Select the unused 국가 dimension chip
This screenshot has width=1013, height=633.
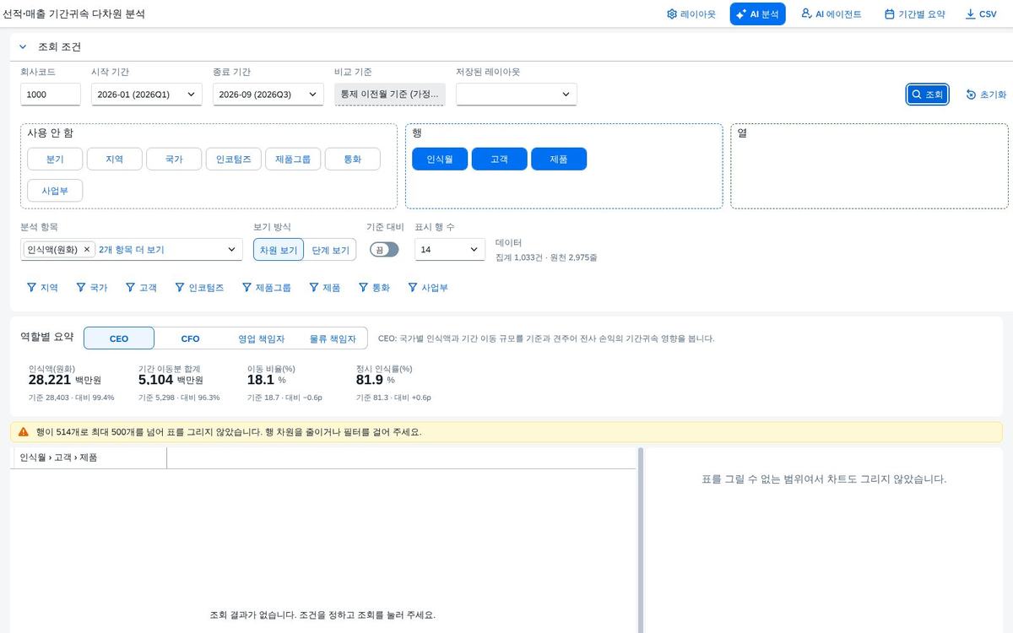point(174,159)
